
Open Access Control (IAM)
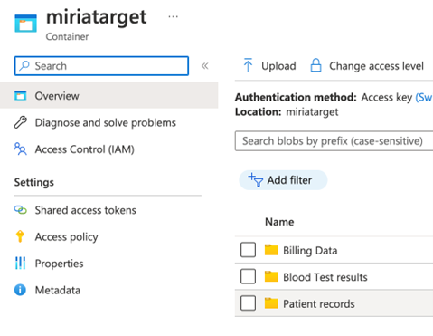[85, 149]
